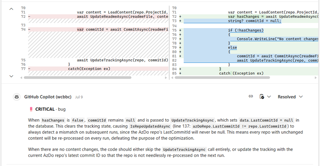The width and height of the screenshot is (320, 166).
Task: Click the removed line 'await UpdateReadmeAsync(readmeFile' on the left
Action: (x=122, y=17)
